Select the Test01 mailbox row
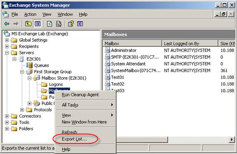 point(169,77)
